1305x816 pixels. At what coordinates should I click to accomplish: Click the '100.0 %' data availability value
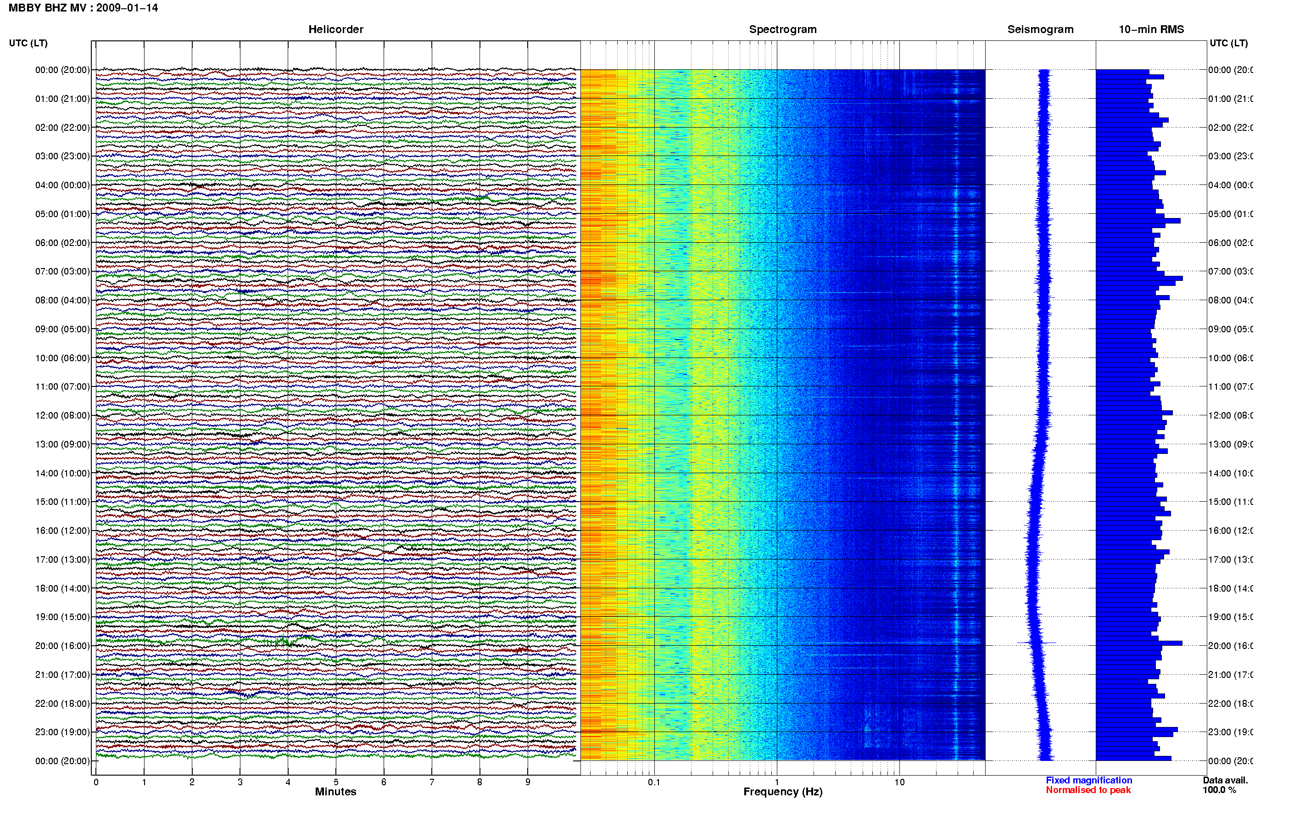(x=1219, y=790)
